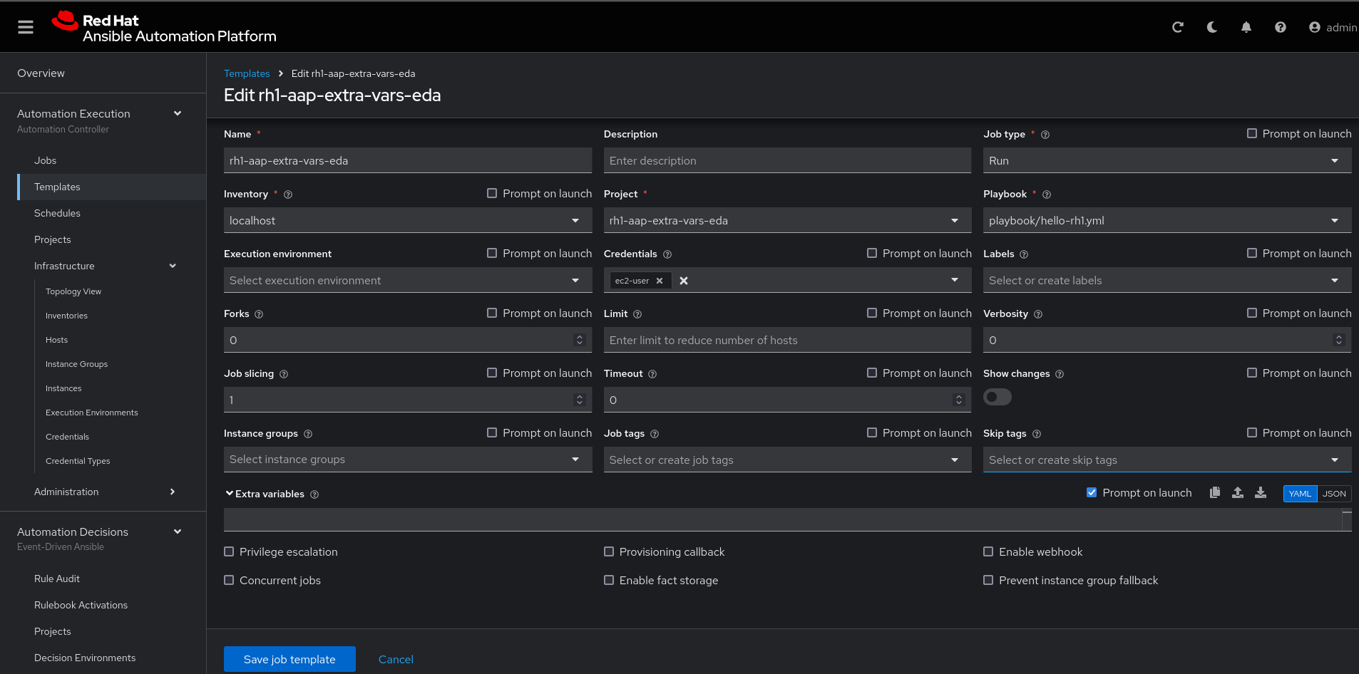Screen dimensions: 1359x674
Task: Open the admin user menu
Action: pyautogui.click(x=1333, y=27)
